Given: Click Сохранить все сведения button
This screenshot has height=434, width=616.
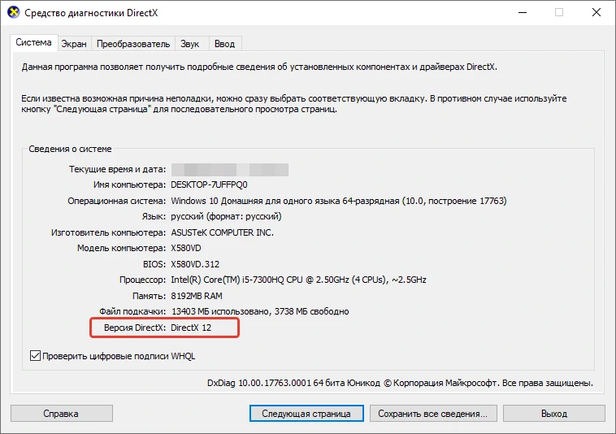Looking at the screenshot, I should coord(433,414).
